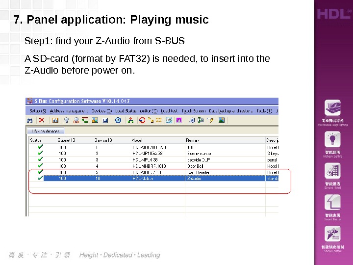This screenshot has width=353, height=265.
Task: Click the Remark column header
Action: click(193, 140)
